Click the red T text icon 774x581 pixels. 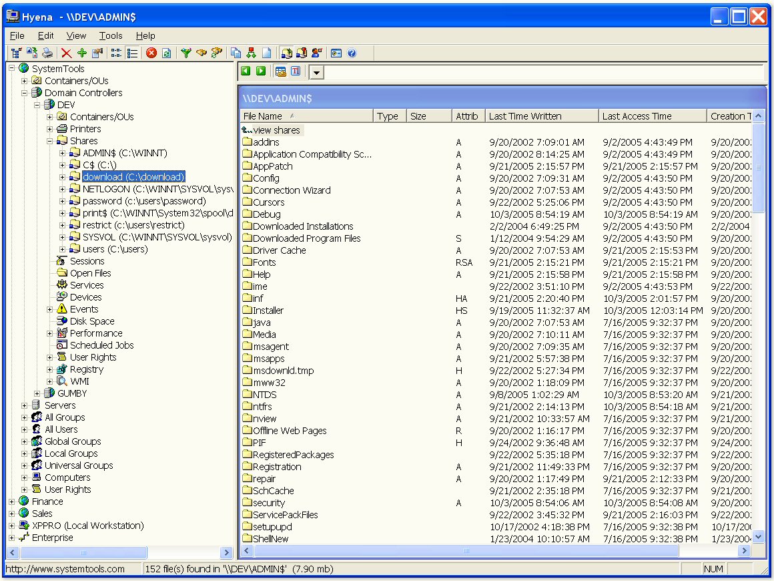(296, 71)
